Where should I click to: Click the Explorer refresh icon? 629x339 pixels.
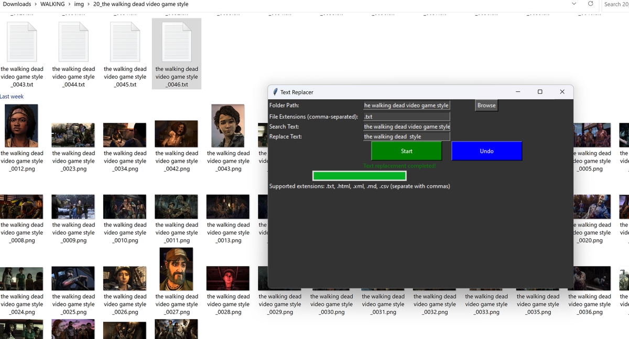(x=590, y=4)
